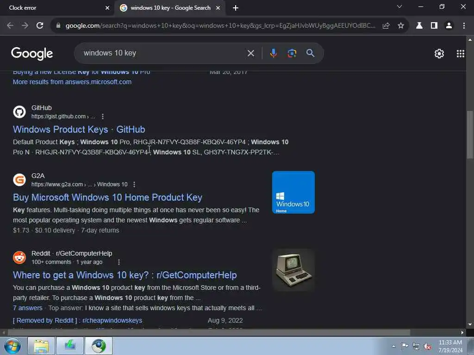Viewport: 474px width, 355px height.
Task: Click the GitHub favicon
Action: tap(19, 112)
